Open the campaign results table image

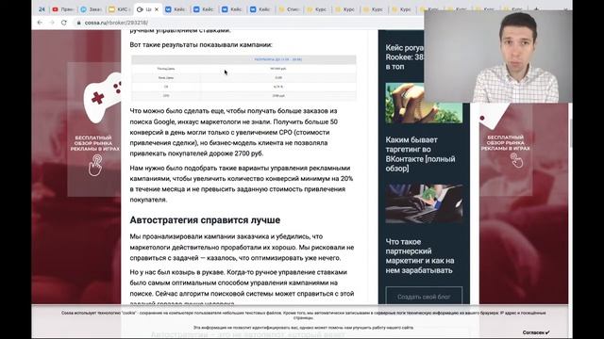click(x=243, y=77)
